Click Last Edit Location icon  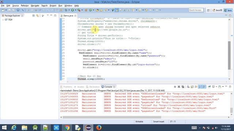[146, 10]
